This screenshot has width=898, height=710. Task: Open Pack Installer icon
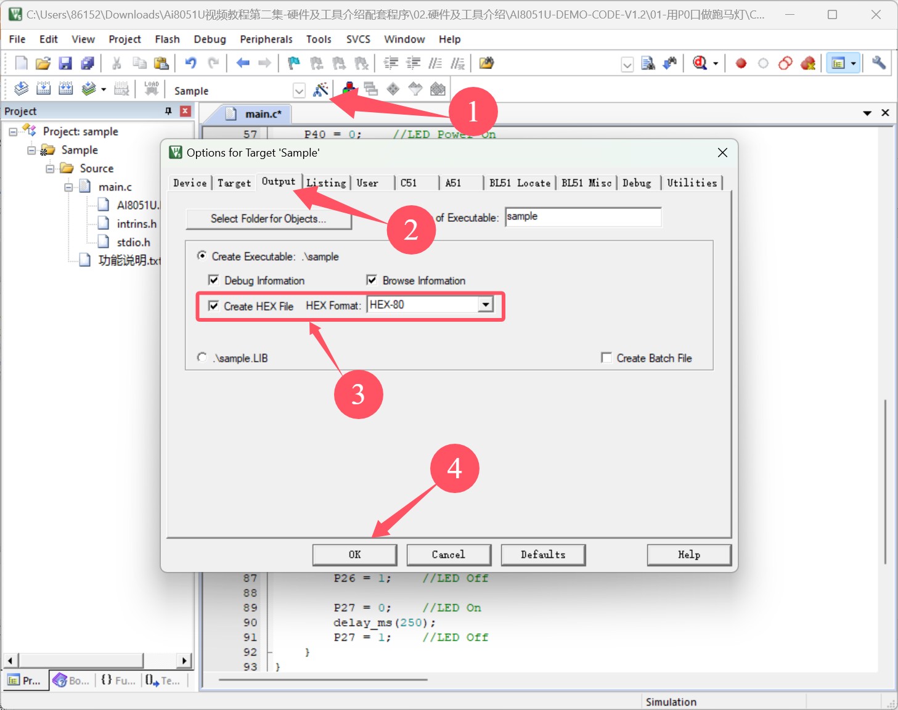click(x=438, y=89)
